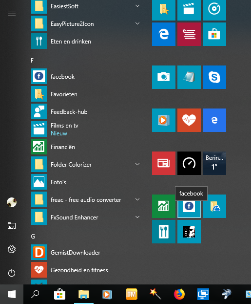
Task: Open the black speedometer tile
Action: (x=189, y=163)
